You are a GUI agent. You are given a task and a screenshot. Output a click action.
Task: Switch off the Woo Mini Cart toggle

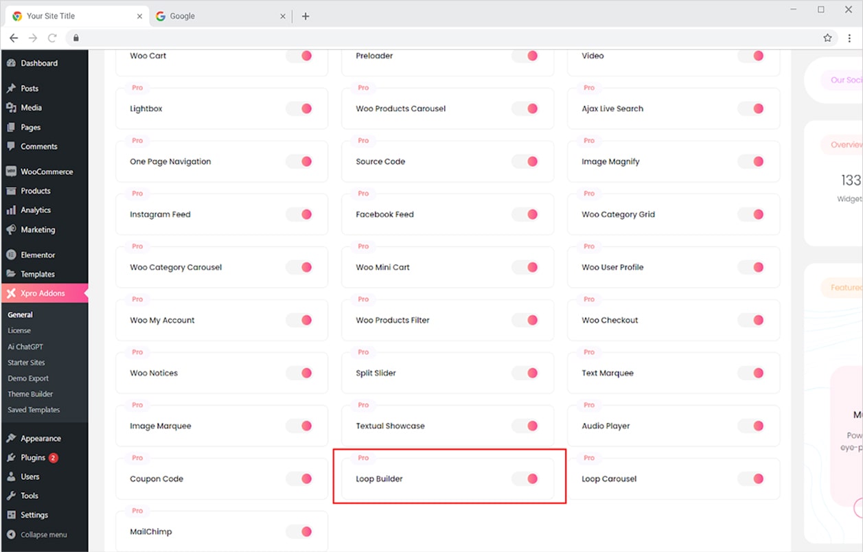pos(525,267)
